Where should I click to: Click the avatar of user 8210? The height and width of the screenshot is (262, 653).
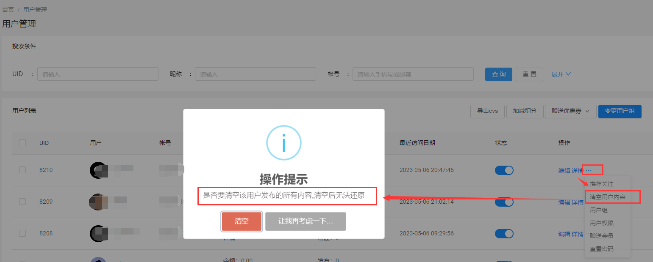point(98,170)
